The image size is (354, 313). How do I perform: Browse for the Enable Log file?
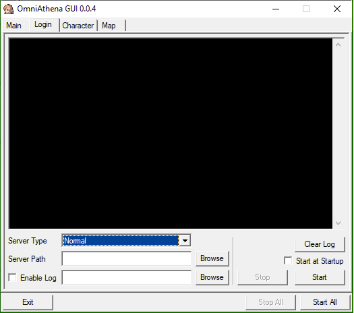click(212, 277)
